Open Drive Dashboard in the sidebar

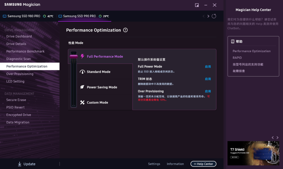click(x=19, y=37)
